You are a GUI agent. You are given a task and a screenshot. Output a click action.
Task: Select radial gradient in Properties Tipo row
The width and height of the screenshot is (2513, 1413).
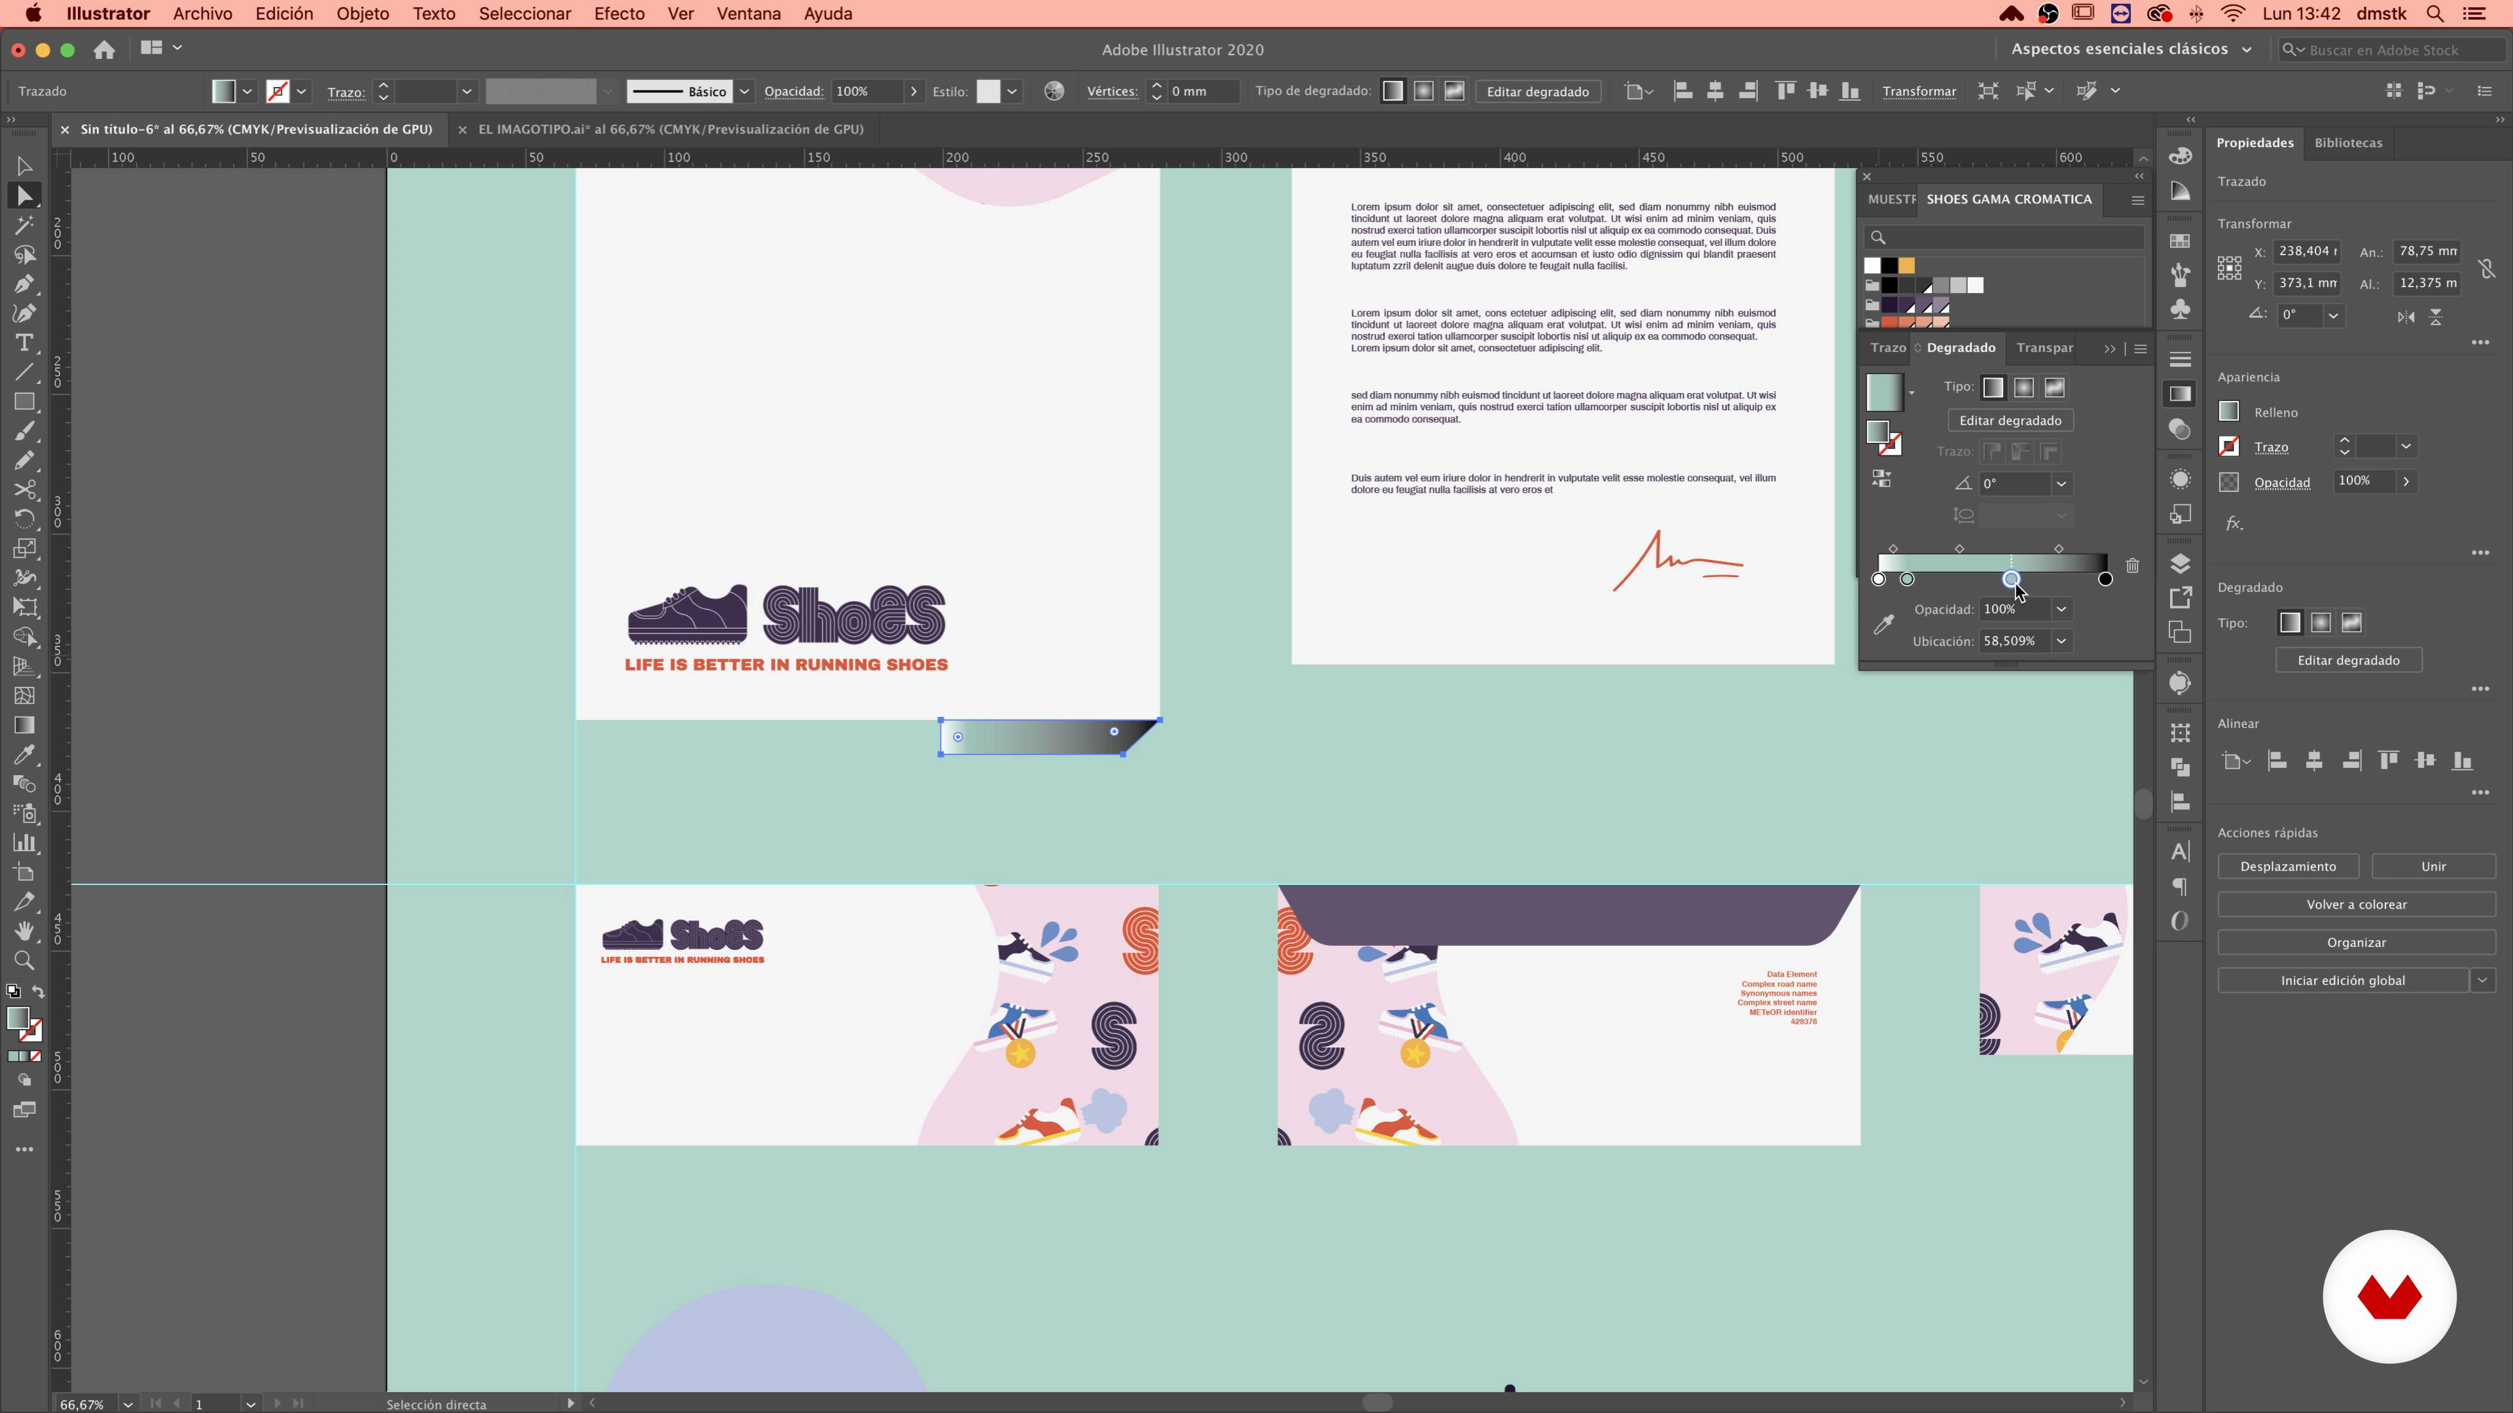pos(2321,622)
